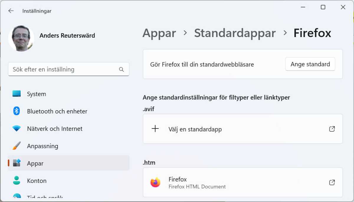354x202 pixels.
Task: Open Konton with the person icon
Action: 17,181
